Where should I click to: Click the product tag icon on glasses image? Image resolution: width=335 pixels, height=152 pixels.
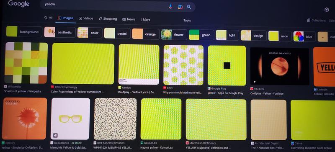point(55,135)
